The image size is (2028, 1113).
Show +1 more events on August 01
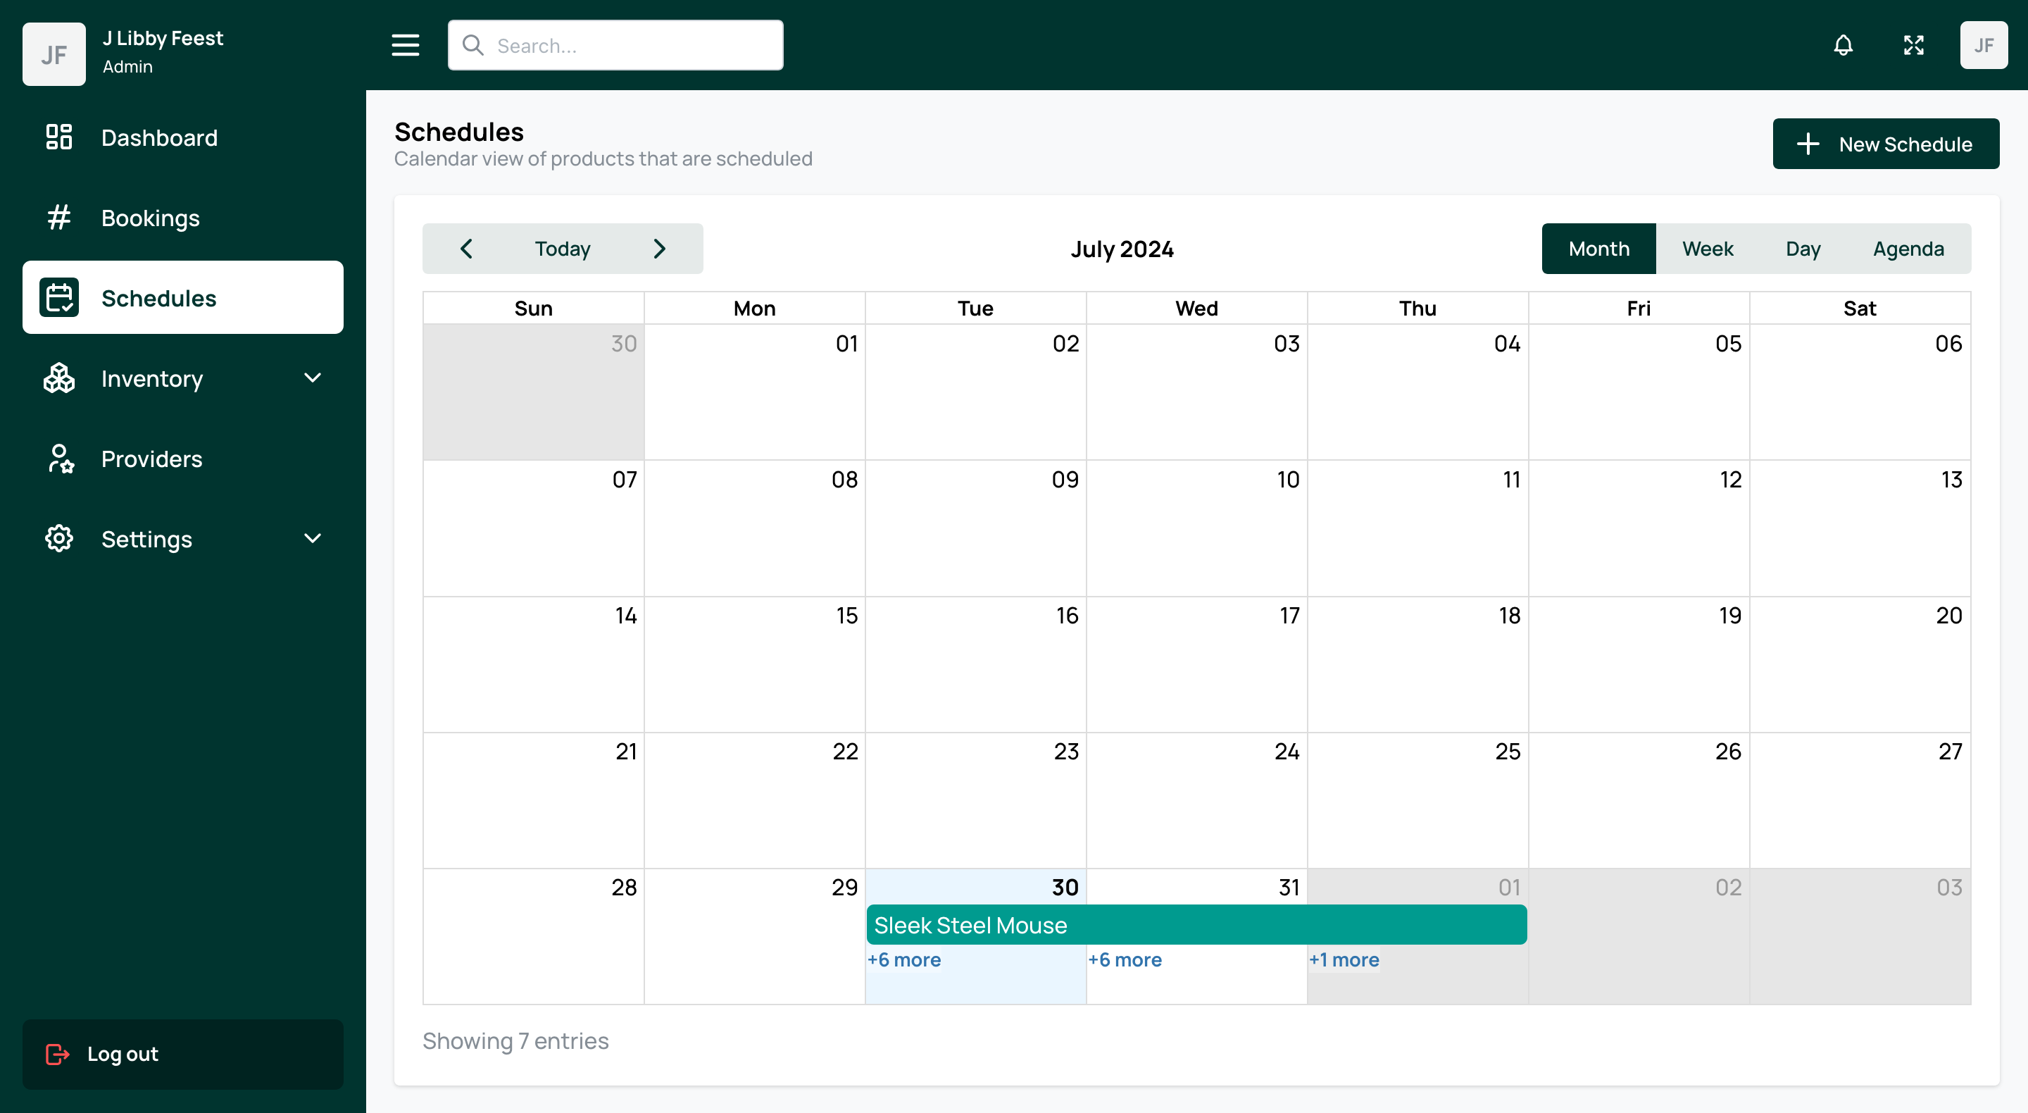tap(1344, 959)
